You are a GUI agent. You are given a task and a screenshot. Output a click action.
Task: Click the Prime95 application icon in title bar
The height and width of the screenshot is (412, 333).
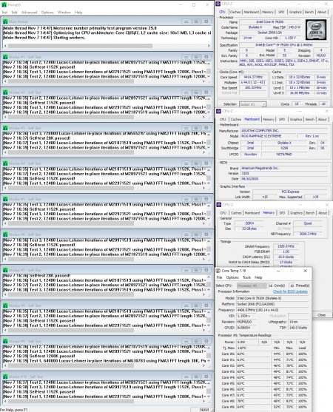pos(4,4)
